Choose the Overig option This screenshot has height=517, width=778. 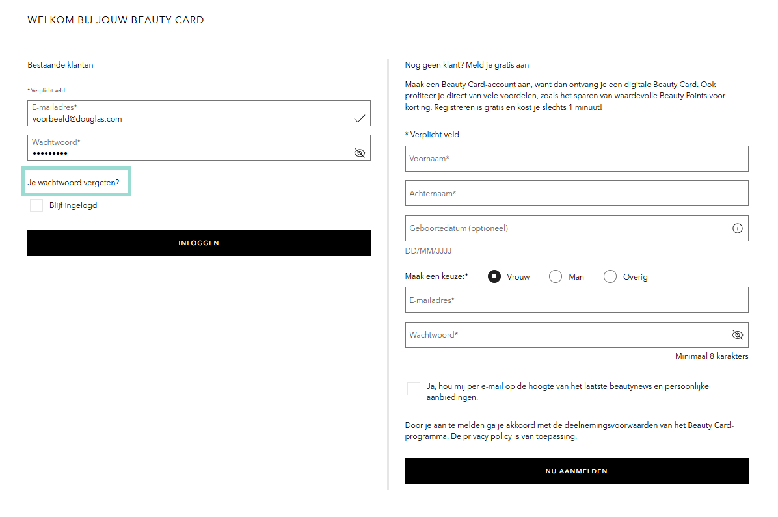(x=610, y=276)
